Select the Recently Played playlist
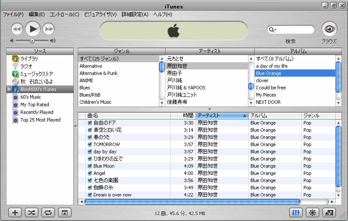348x221 pixels. (x=36, y=112)
